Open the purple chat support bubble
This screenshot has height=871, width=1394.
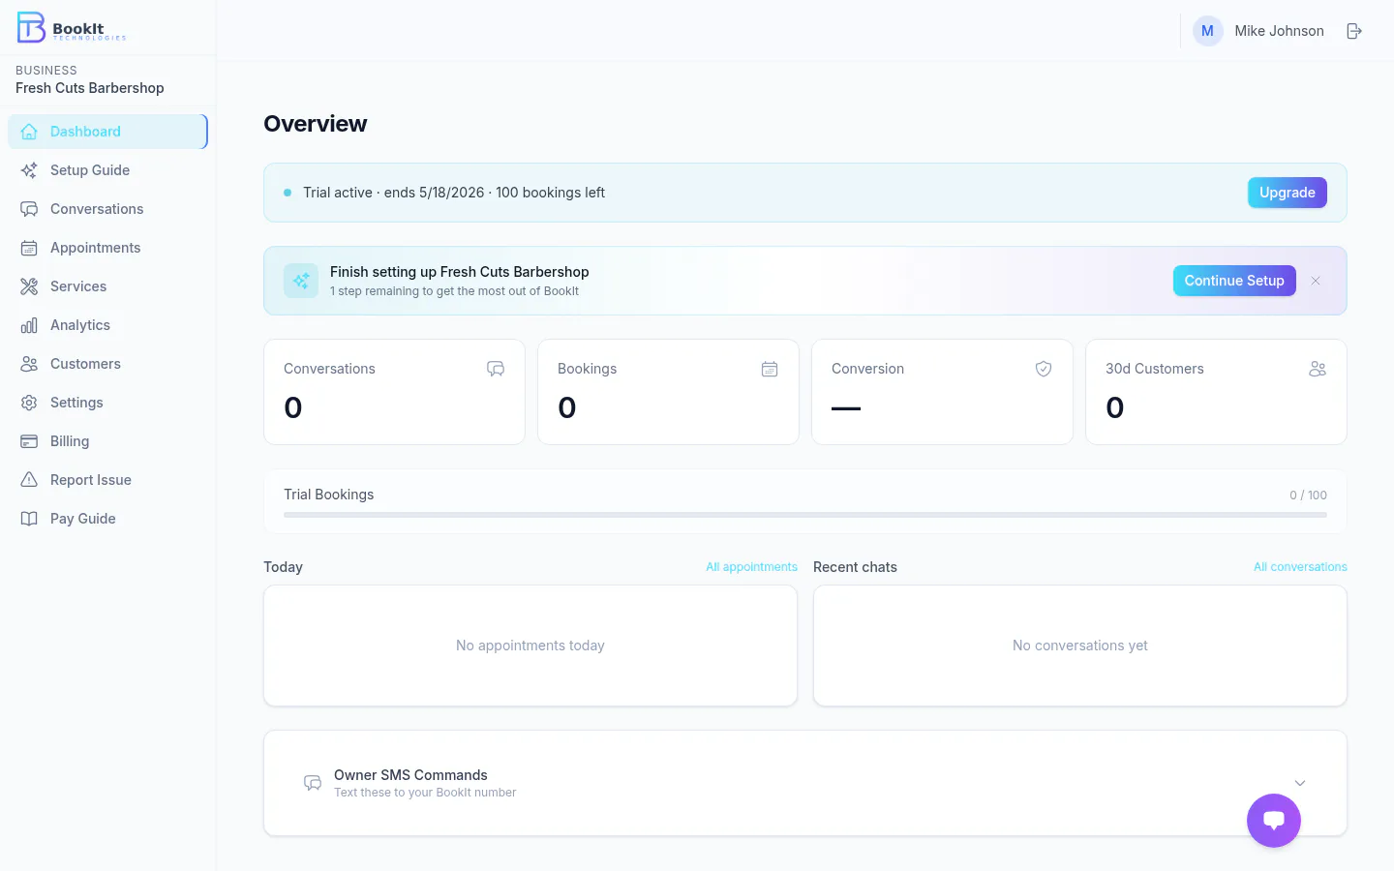coord(1274,821)
